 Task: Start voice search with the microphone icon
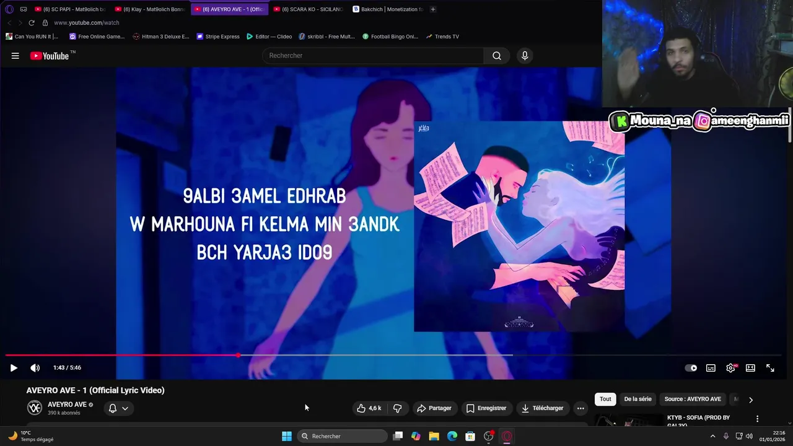(x=525, y=56)
